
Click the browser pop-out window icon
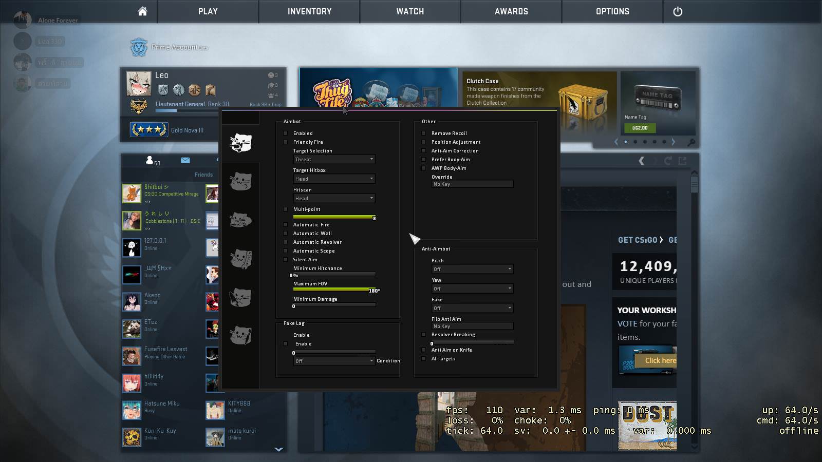(x=683, y=161)
